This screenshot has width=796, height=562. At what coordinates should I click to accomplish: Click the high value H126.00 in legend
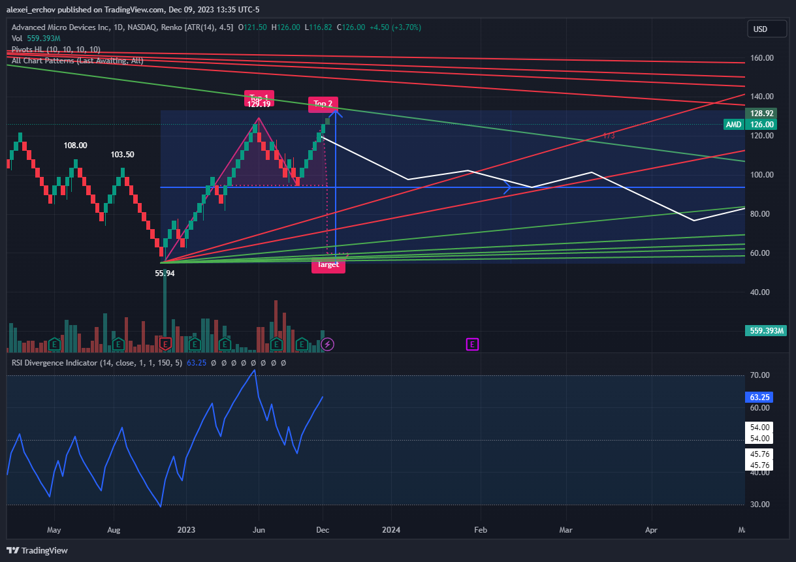pos(286,27)
